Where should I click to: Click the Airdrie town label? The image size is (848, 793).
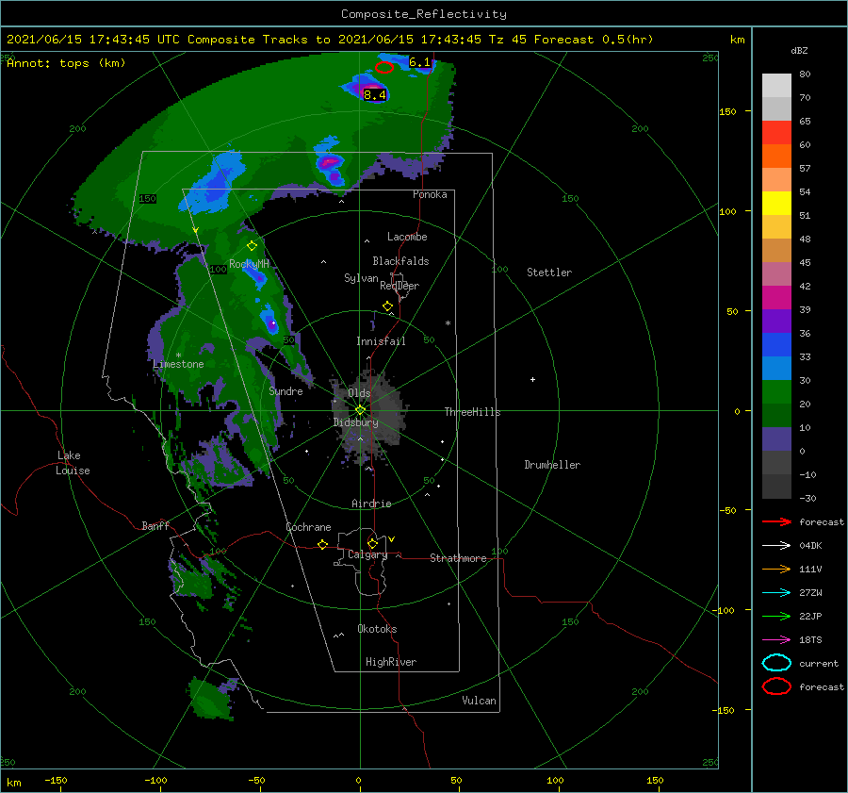pos(371,504)
